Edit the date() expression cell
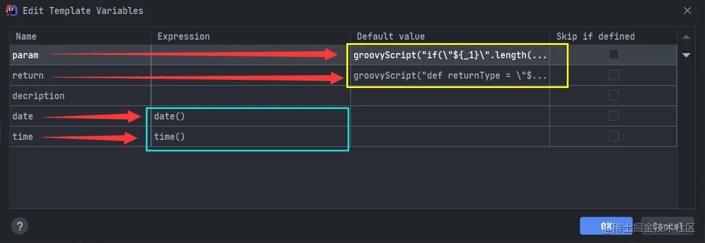The width and height of the screenshot is (705, 243). coord(251,116)
